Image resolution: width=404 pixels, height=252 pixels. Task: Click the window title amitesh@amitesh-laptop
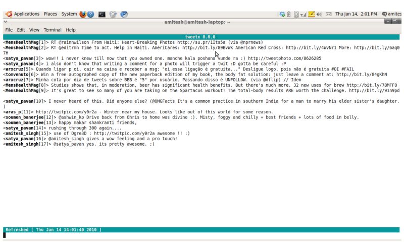(197, 22)
